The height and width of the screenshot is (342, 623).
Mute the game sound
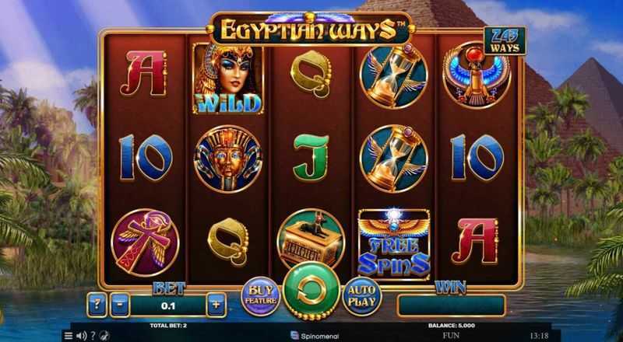pos(81,336)
